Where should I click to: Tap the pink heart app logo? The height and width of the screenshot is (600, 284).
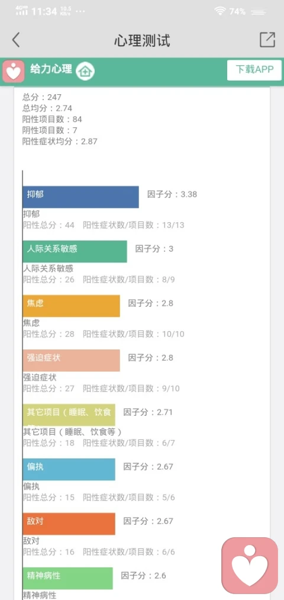tap(14, 71)
